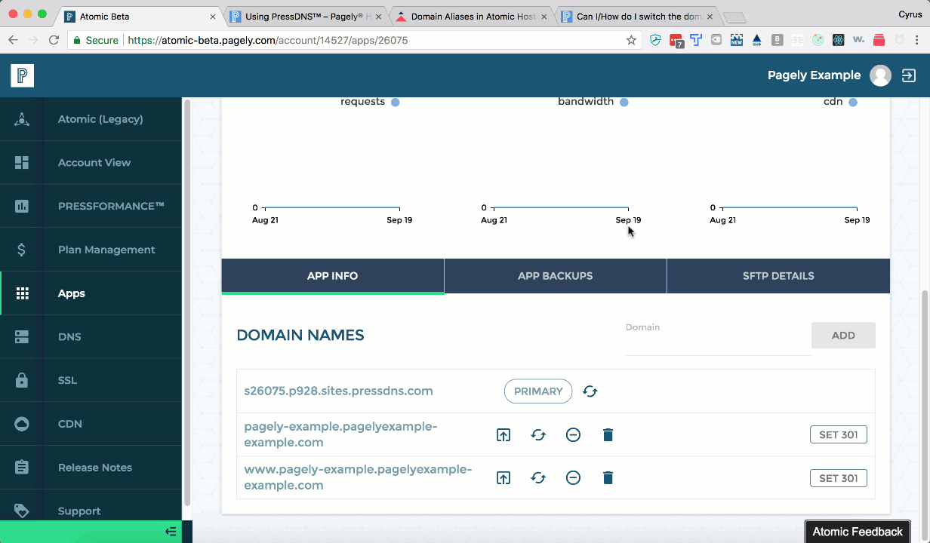Click the requests legend dot
Image resolution: width=930 pixels, height=543 pixels.
[395, 102]
